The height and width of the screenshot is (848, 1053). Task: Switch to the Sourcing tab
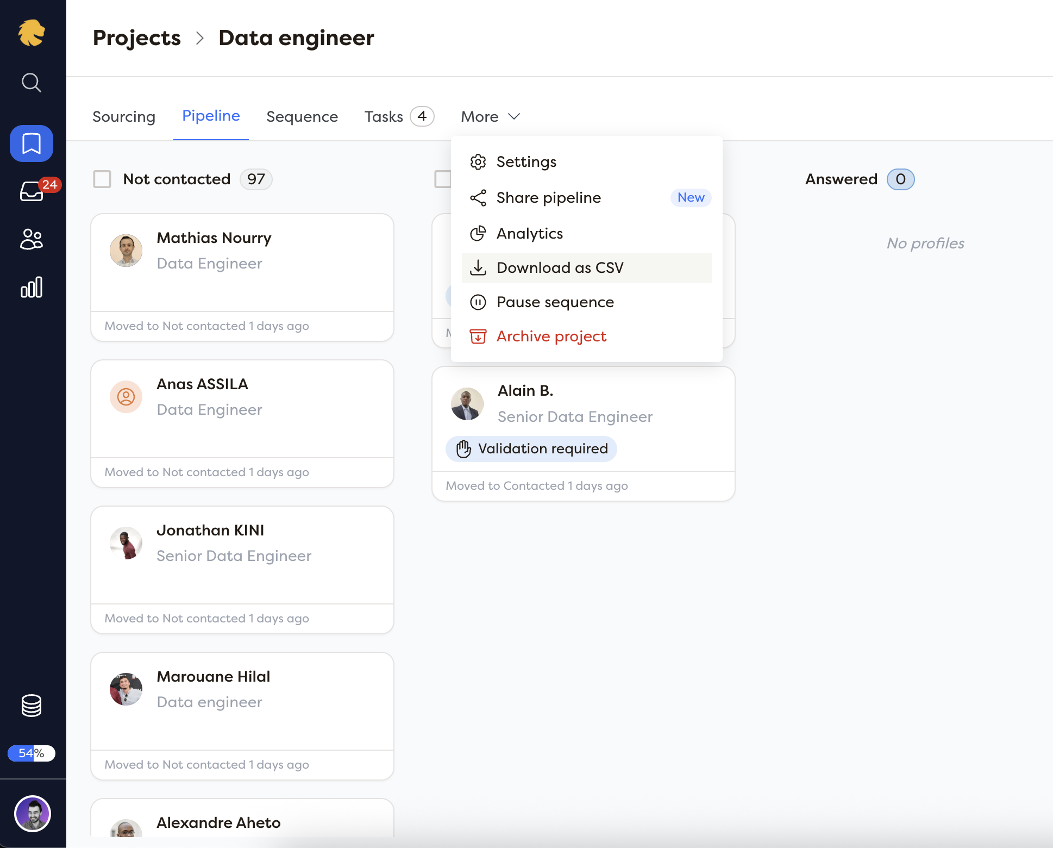[x=124, y=116]
